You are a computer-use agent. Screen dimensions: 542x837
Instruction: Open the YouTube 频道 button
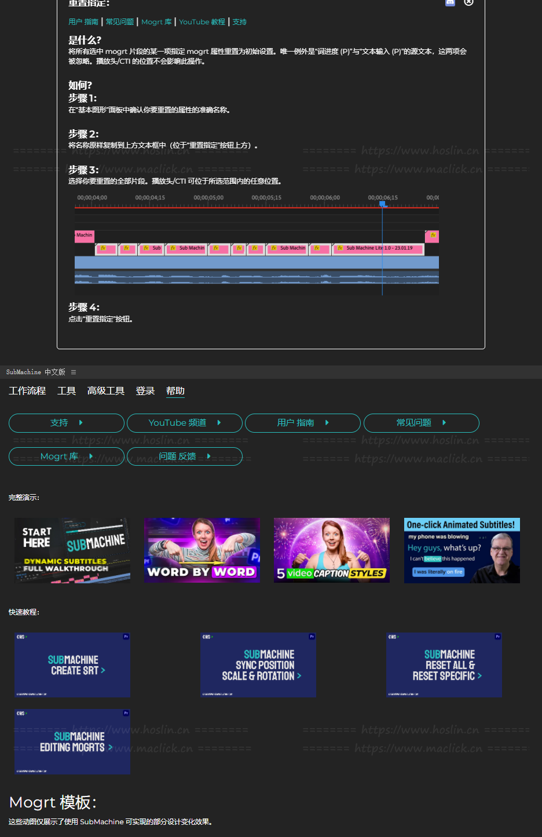[185, 423]
